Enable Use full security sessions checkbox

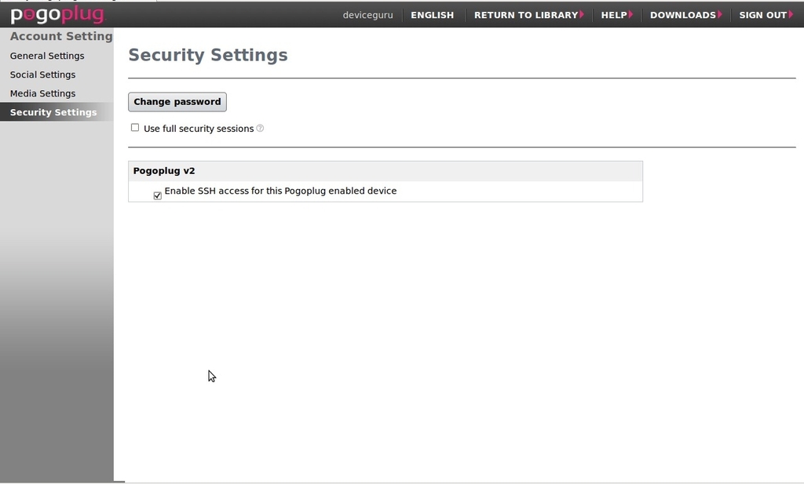pos(135,128)
